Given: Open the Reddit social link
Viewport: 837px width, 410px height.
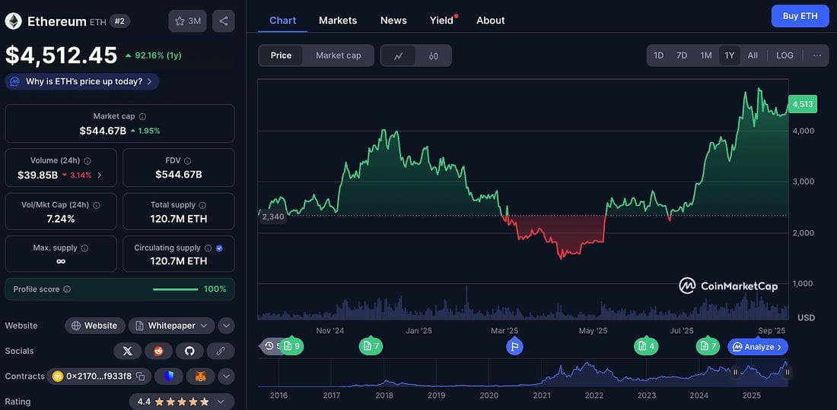Looking at the screenshot, I should click(x=158, y=351).
